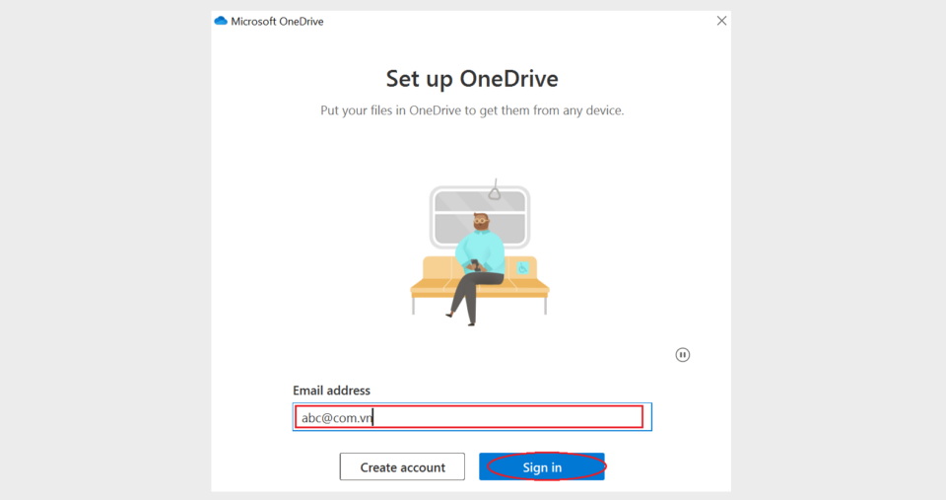Click the seated man's teal shirt
This screenshot has width=946, height=500.
pos(480,251)
